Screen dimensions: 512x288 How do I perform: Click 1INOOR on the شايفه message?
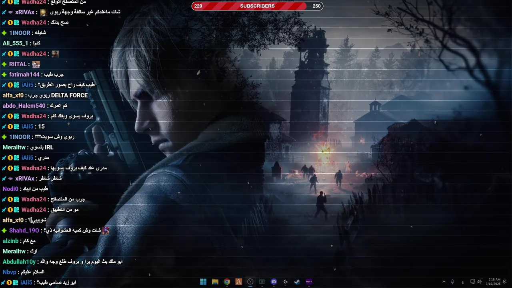pos(20,33)
